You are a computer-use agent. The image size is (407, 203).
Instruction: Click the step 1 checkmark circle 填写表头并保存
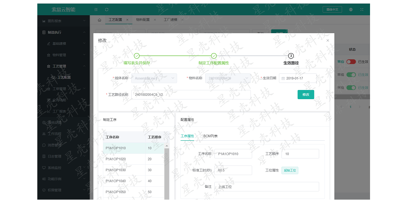[x=137, y=56]
